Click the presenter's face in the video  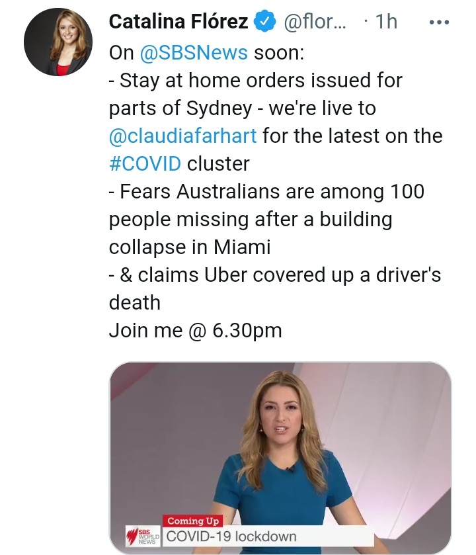(x=281, y=422)
